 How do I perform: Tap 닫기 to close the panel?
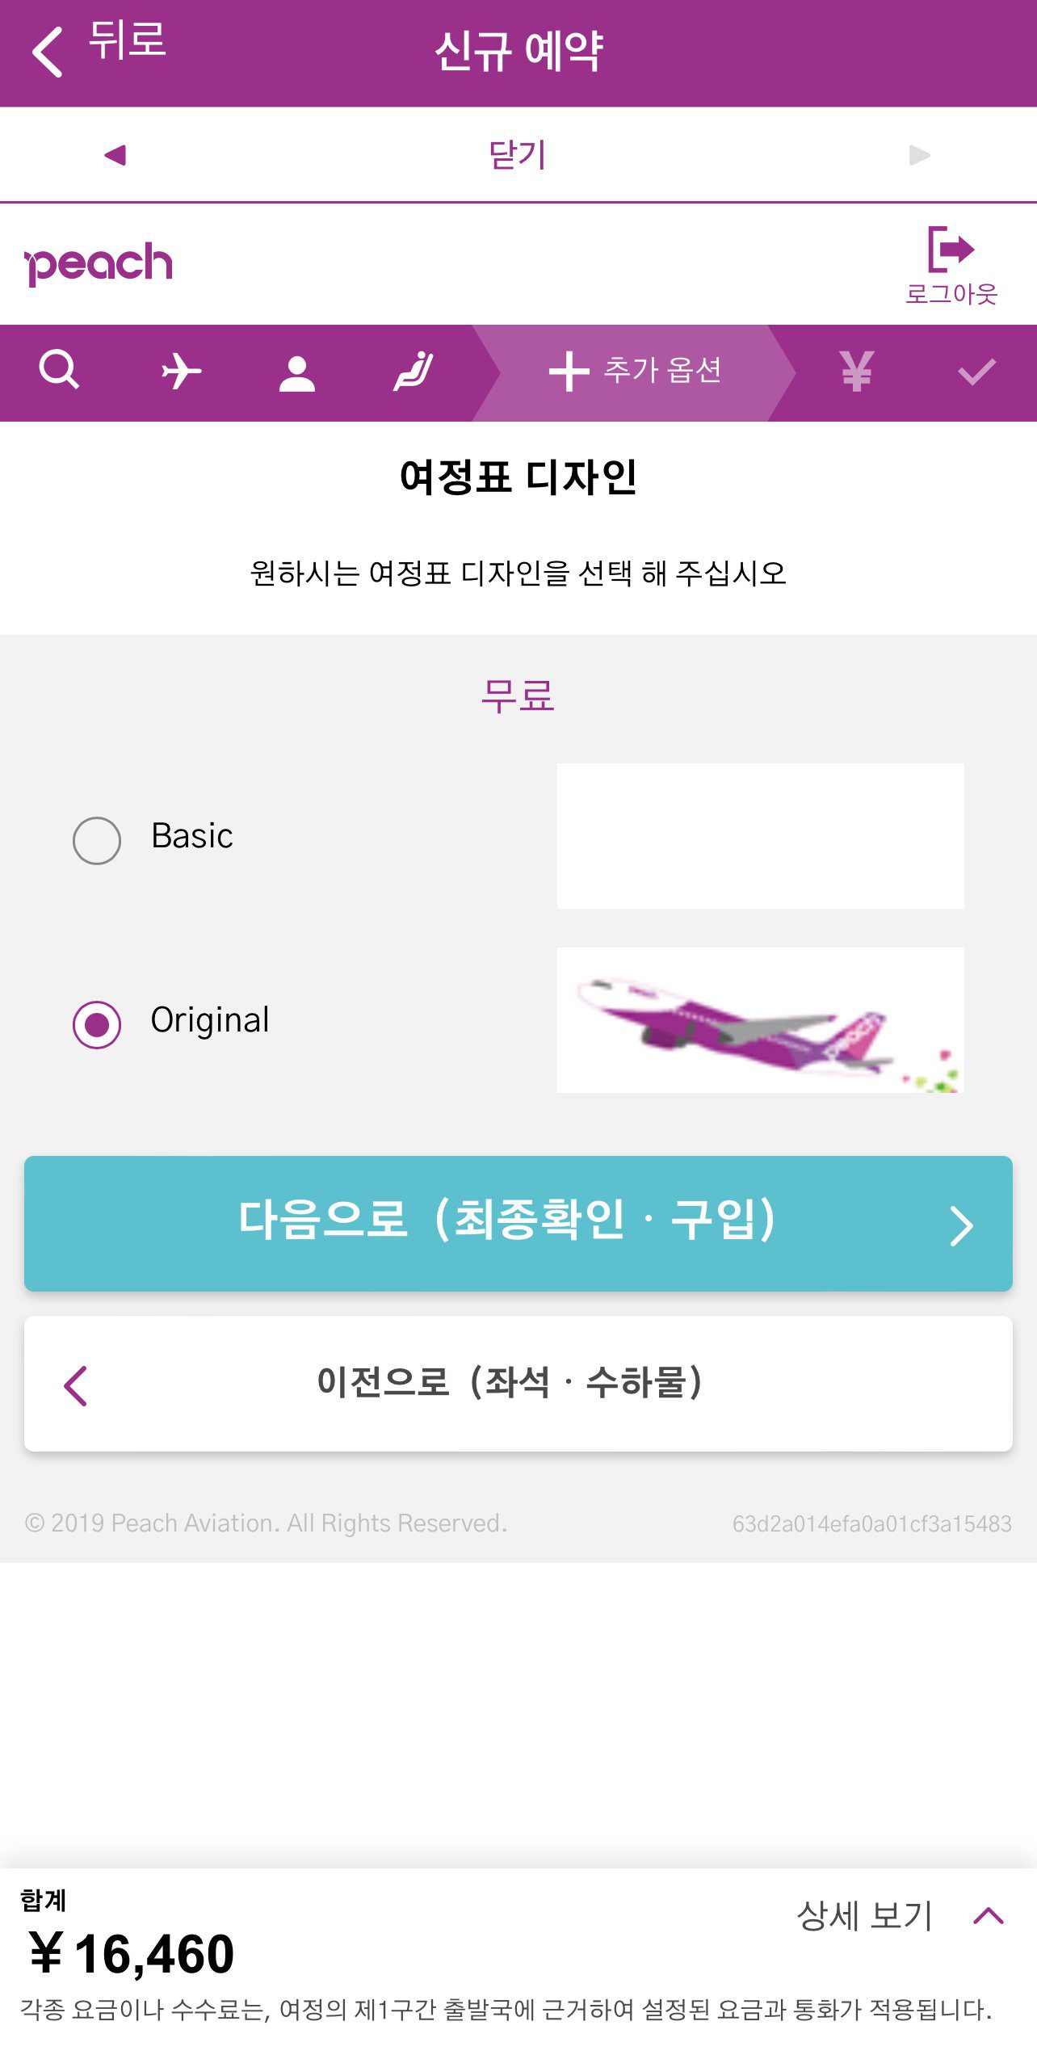(x=518, y=154)
